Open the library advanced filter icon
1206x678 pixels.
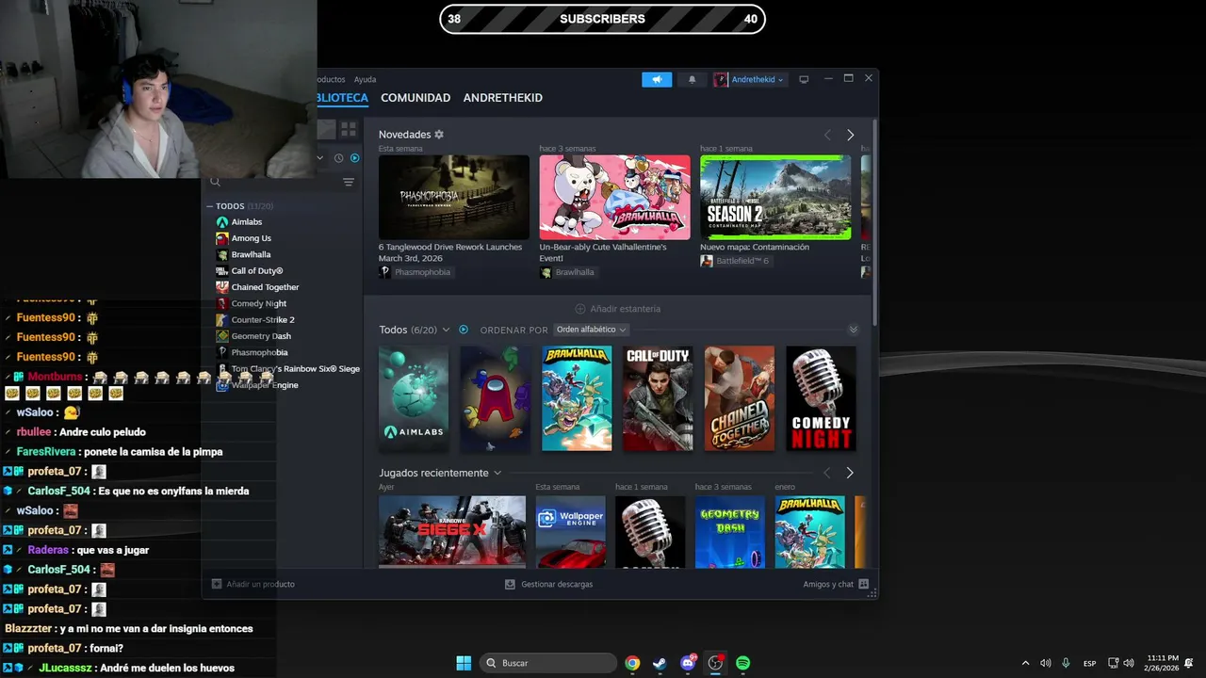[x=349, y=182]
